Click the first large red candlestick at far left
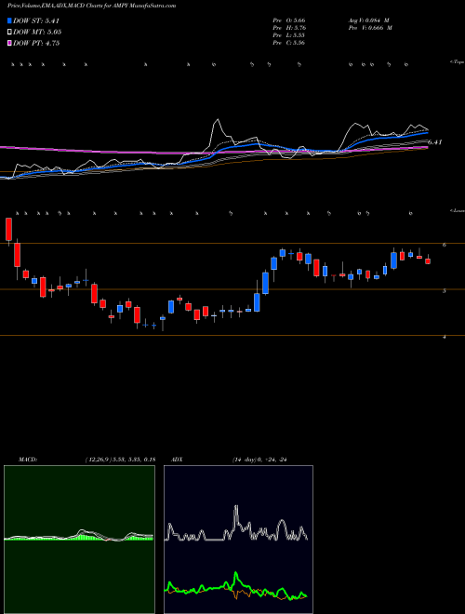465x614 pixels. coord(8,229)
